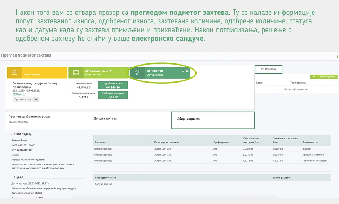The image size is (339, 204).
Task: Open the three-dot menu at top right
Action: (337, 56)
